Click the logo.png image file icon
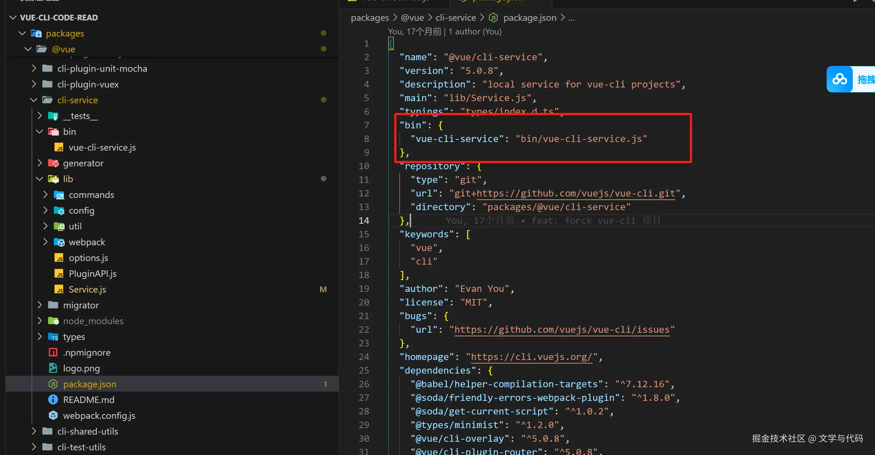Viewport: 875px width, 455px height. (53, 368)
